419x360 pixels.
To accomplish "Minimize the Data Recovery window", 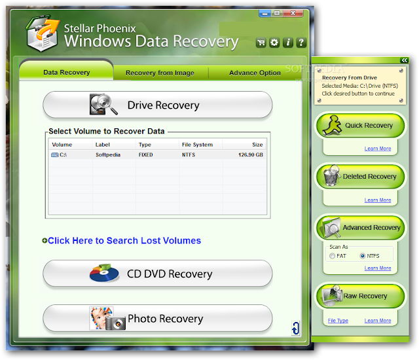I will 264,13.
